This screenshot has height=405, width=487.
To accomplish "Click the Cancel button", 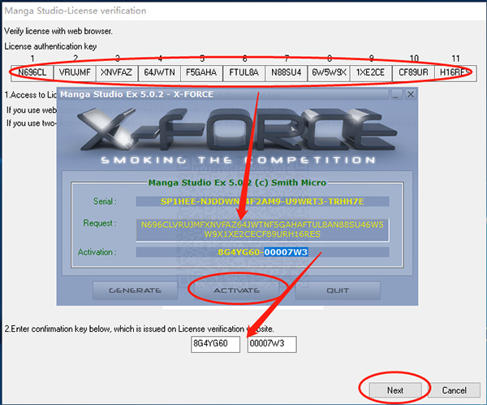I will tap(454, 390).
